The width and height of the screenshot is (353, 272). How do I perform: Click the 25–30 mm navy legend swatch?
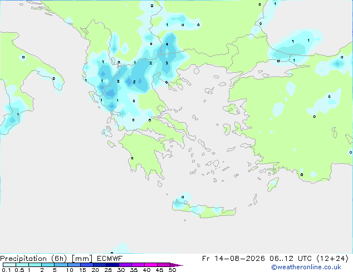(112, 265)
